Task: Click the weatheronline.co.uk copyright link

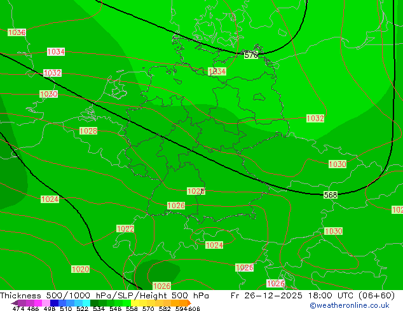Action: coord(350,305)
